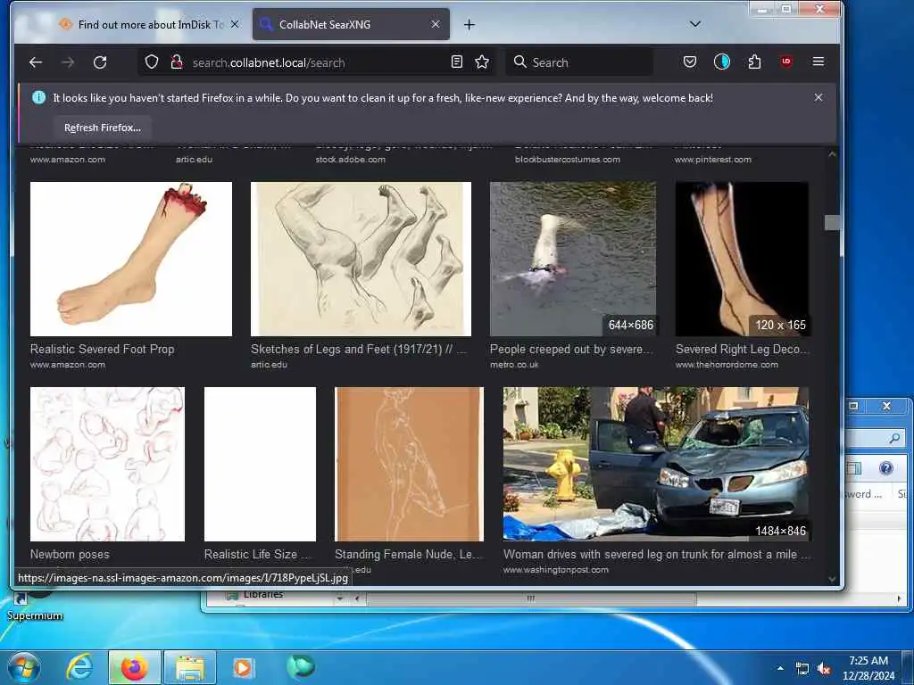This screenshot has height=685, width=914.
Task: Click the page scrollbar down arrow
Action: (x=833, y=579)
